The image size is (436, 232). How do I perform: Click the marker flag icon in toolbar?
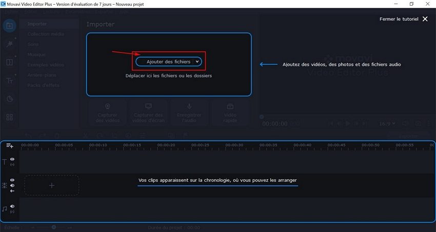[x=185, y=136]
